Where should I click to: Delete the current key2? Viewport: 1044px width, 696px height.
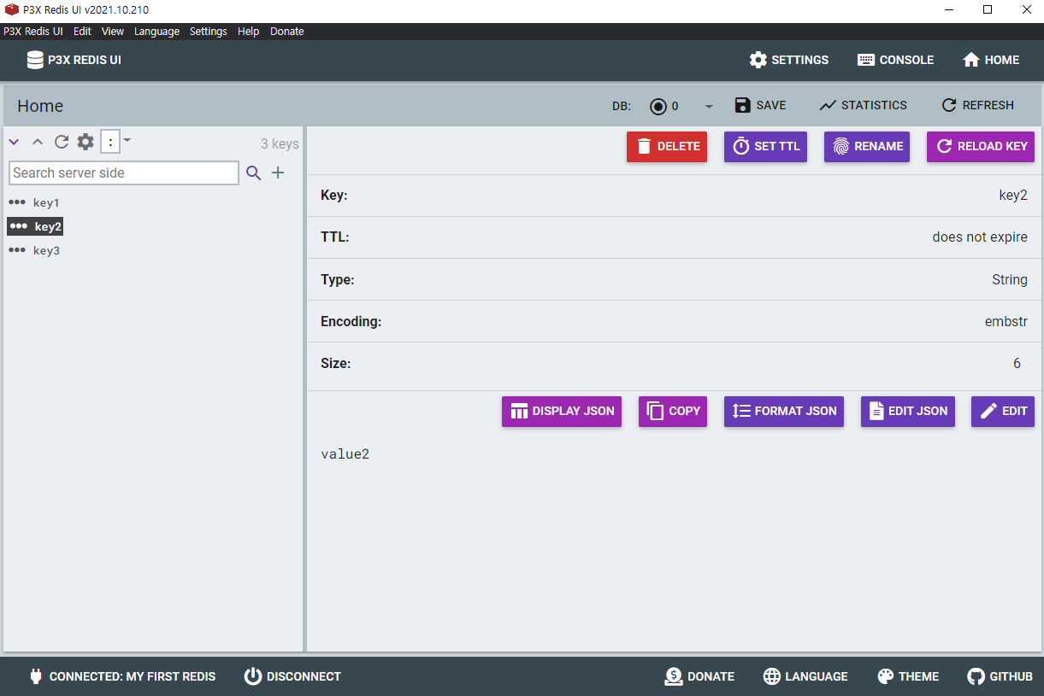tap(667, 146)
